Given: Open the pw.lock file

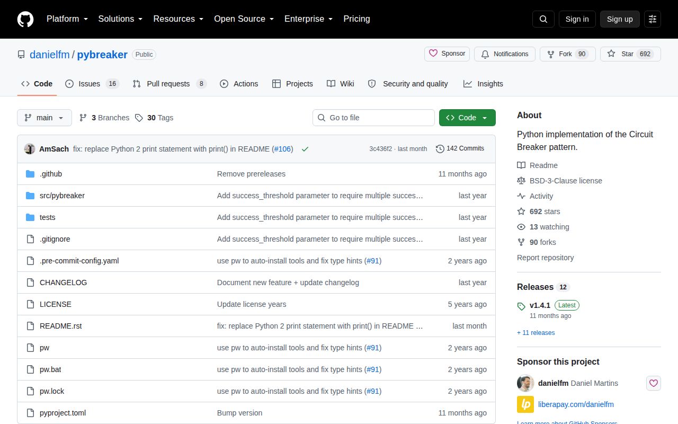Looking at the screenshot, I should click(x=52, y=391).
